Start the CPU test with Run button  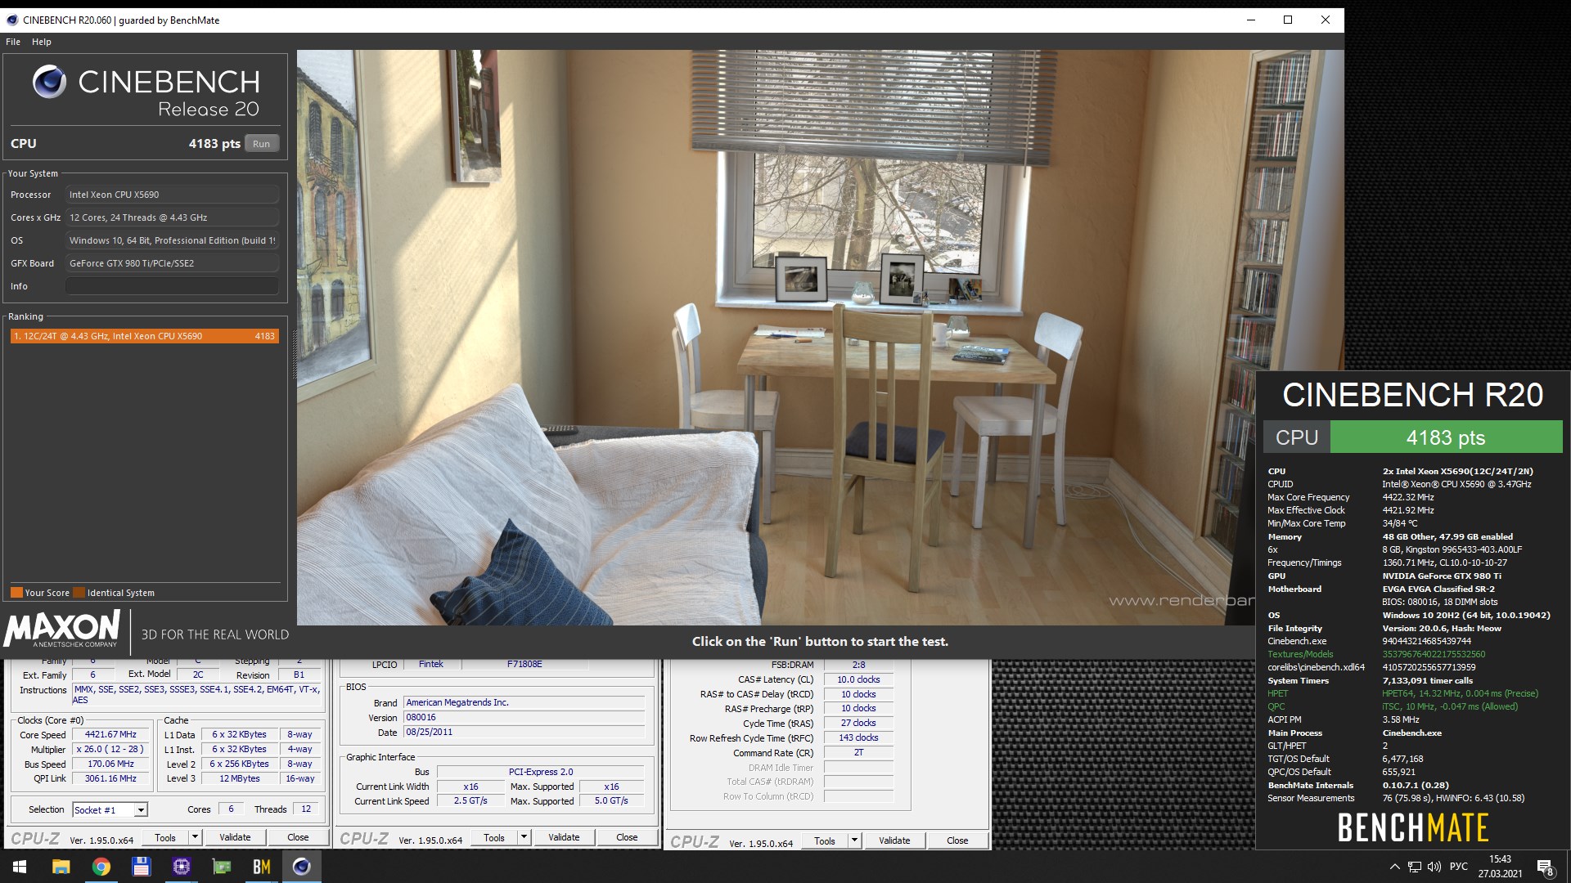[x=261, y=144]
